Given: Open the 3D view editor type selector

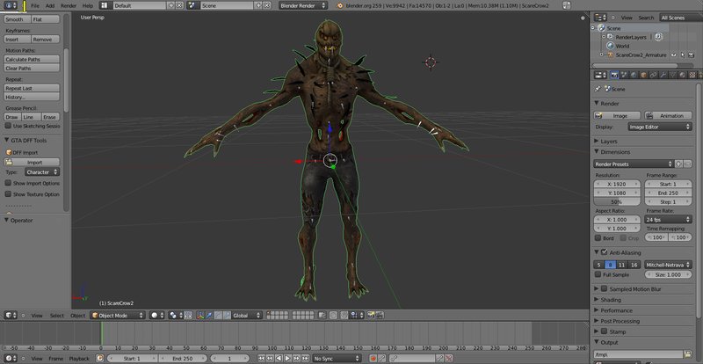Looking at the screenshot, I should pyautogui.click(x=11, y=315).
